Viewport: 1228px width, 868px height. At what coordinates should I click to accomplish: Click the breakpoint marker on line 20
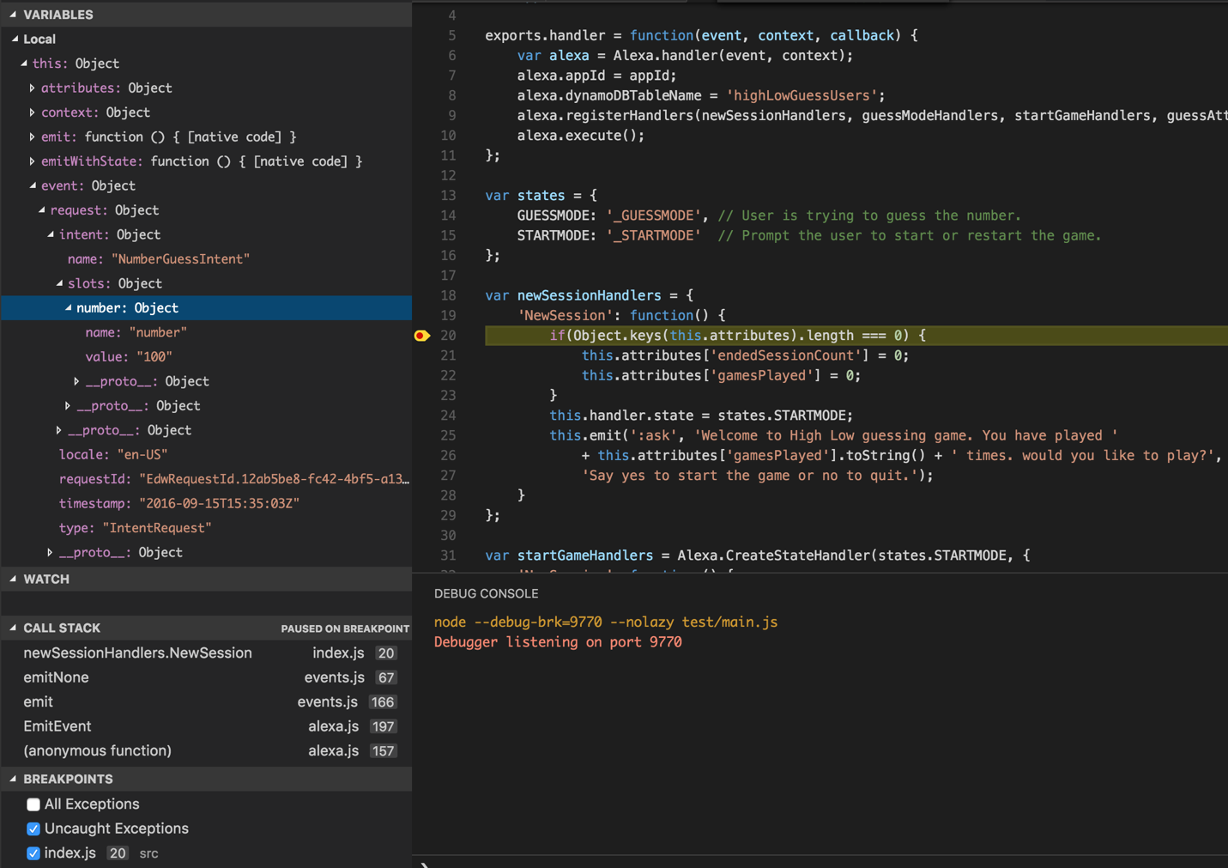coord(421,336)
